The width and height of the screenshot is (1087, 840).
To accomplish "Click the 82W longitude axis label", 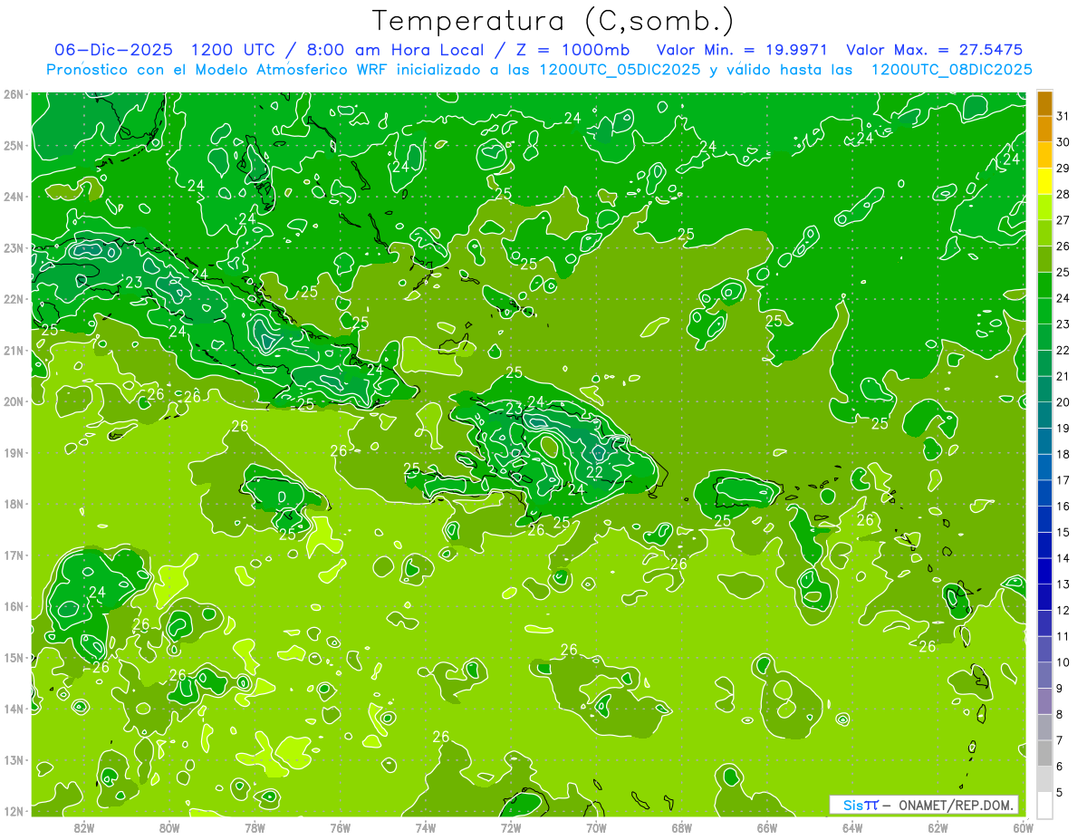I will pyautogui.click(x=84, y=828).
